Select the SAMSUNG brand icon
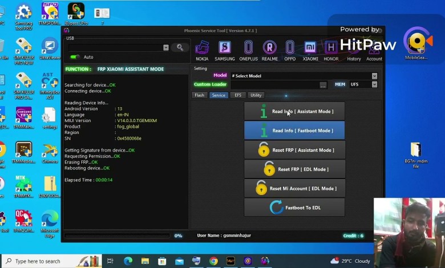Viewport: 445px width, 268px height. (x=224, y=48)
